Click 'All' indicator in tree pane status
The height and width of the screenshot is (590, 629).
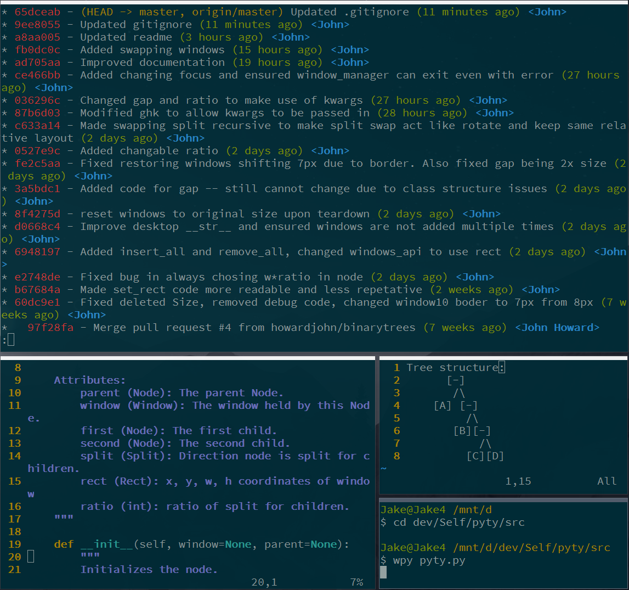point(607,481)
